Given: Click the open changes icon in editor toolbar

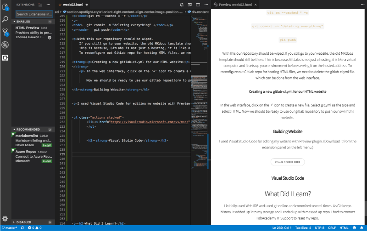Looking at the screenshot, I should click(181, 5).
